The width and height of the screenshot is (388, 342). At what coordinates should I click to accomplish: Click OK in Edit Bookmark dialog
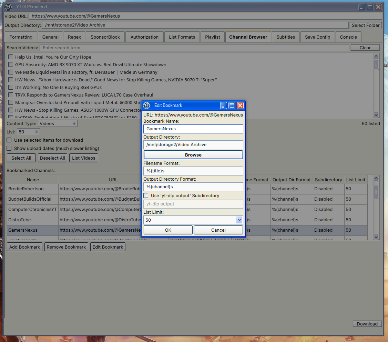(168, 230)
